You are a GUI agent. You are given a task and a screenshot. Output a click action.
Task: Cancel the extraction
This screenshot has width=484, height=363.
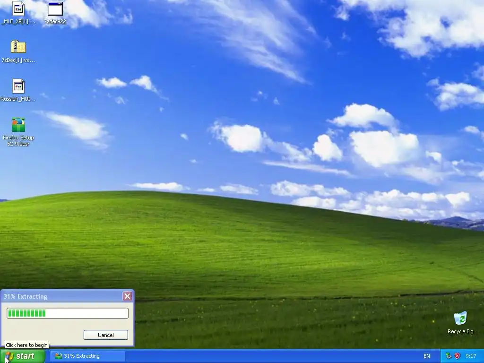105,335
